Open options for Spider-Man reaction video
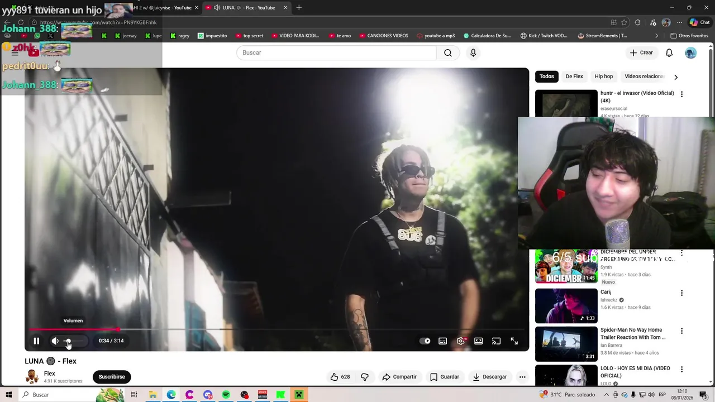 pyautogui.click(x=681, y=331)
